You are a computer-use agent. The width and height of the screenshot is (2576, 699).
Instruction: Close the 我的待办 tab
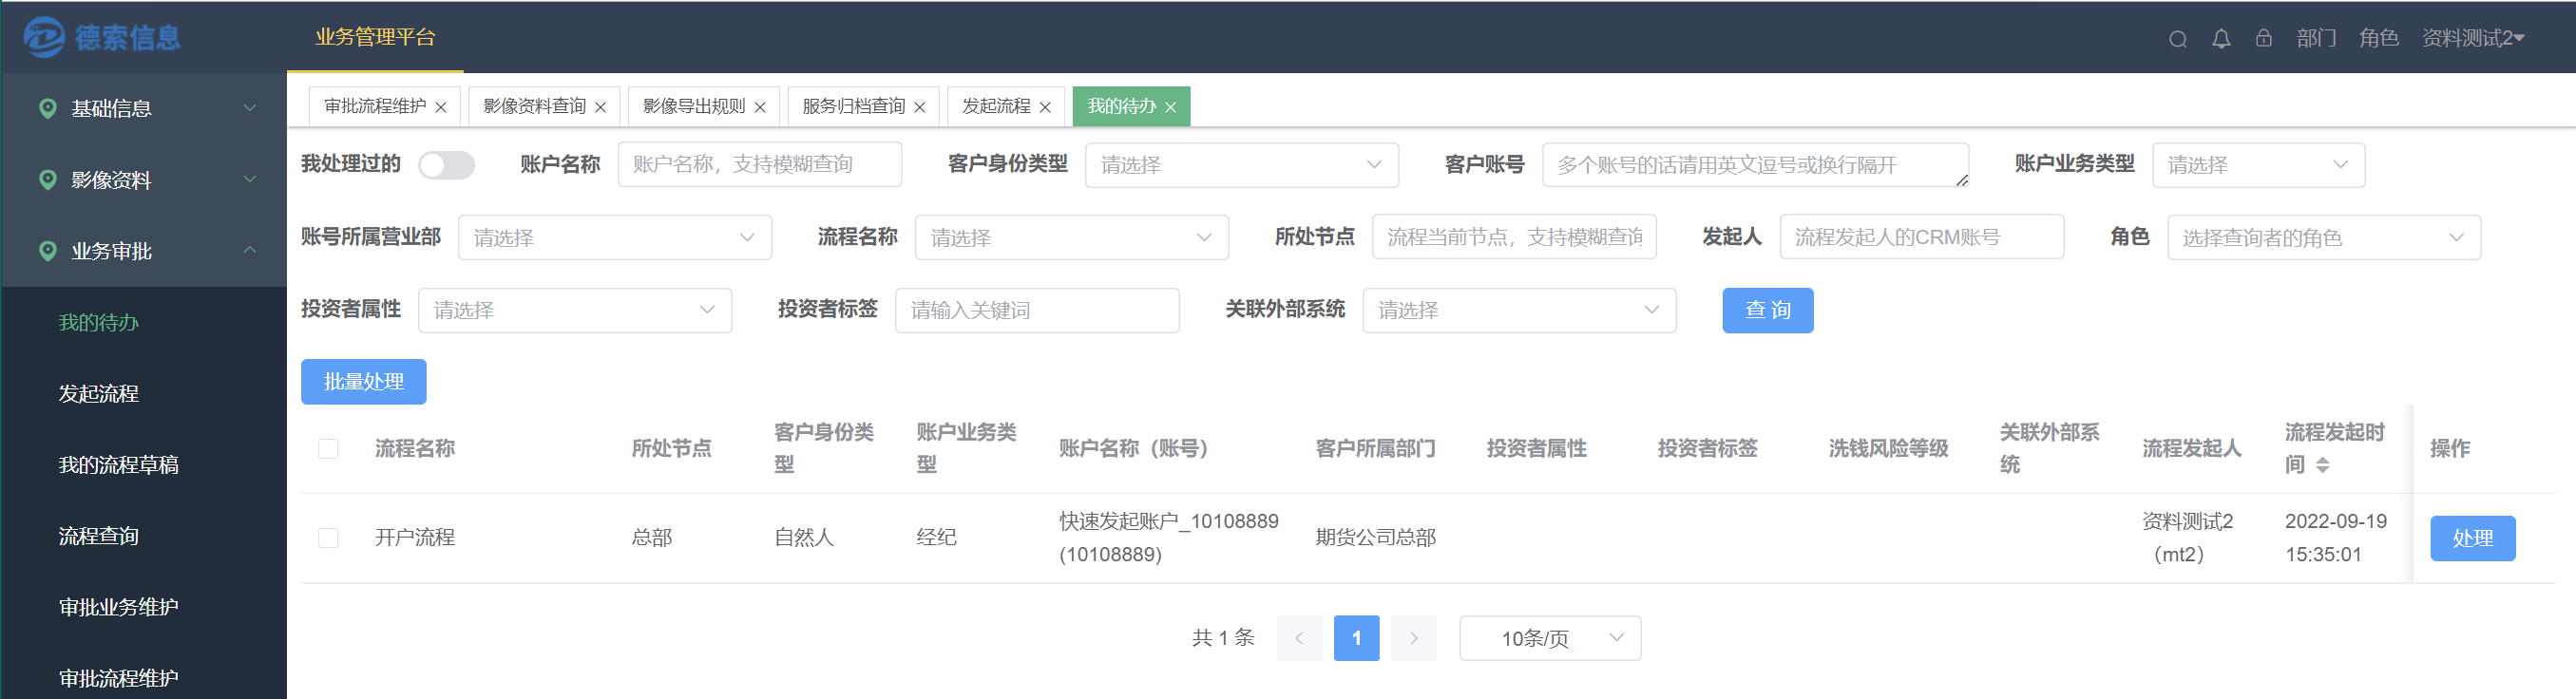coord(1170,107)
